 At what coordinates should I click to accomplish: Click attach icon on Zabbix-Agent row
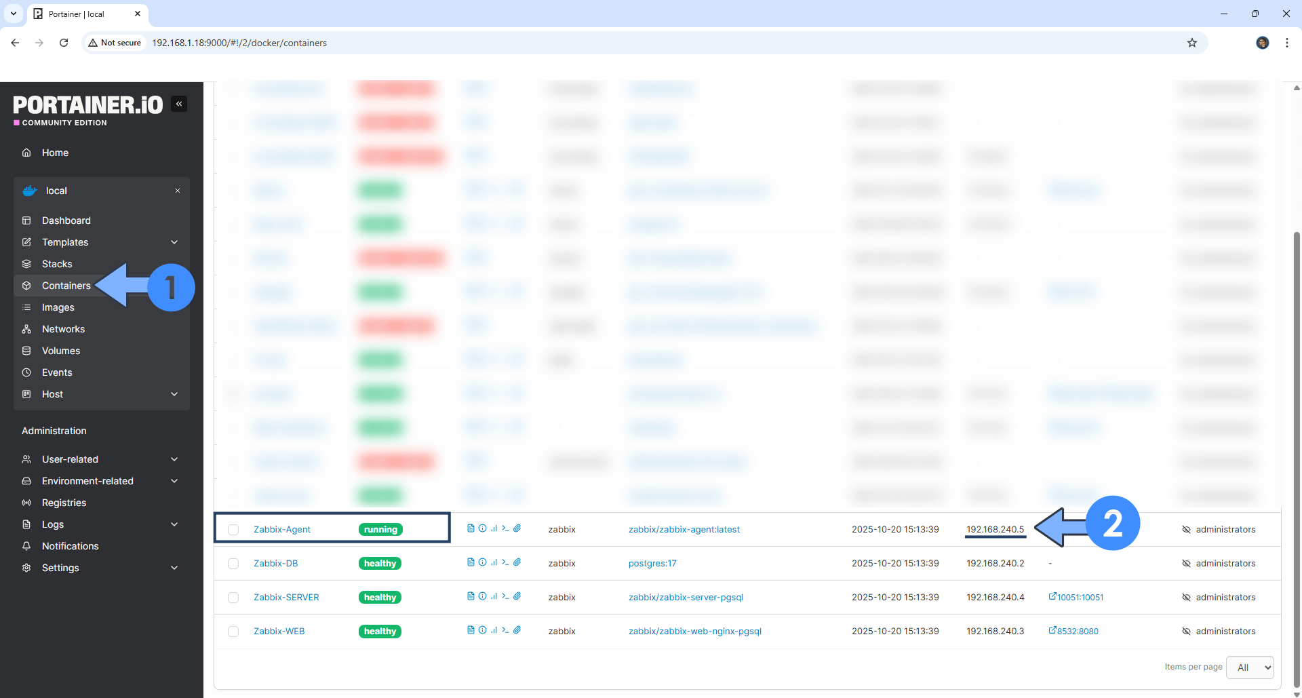click(x=517, y=528)
